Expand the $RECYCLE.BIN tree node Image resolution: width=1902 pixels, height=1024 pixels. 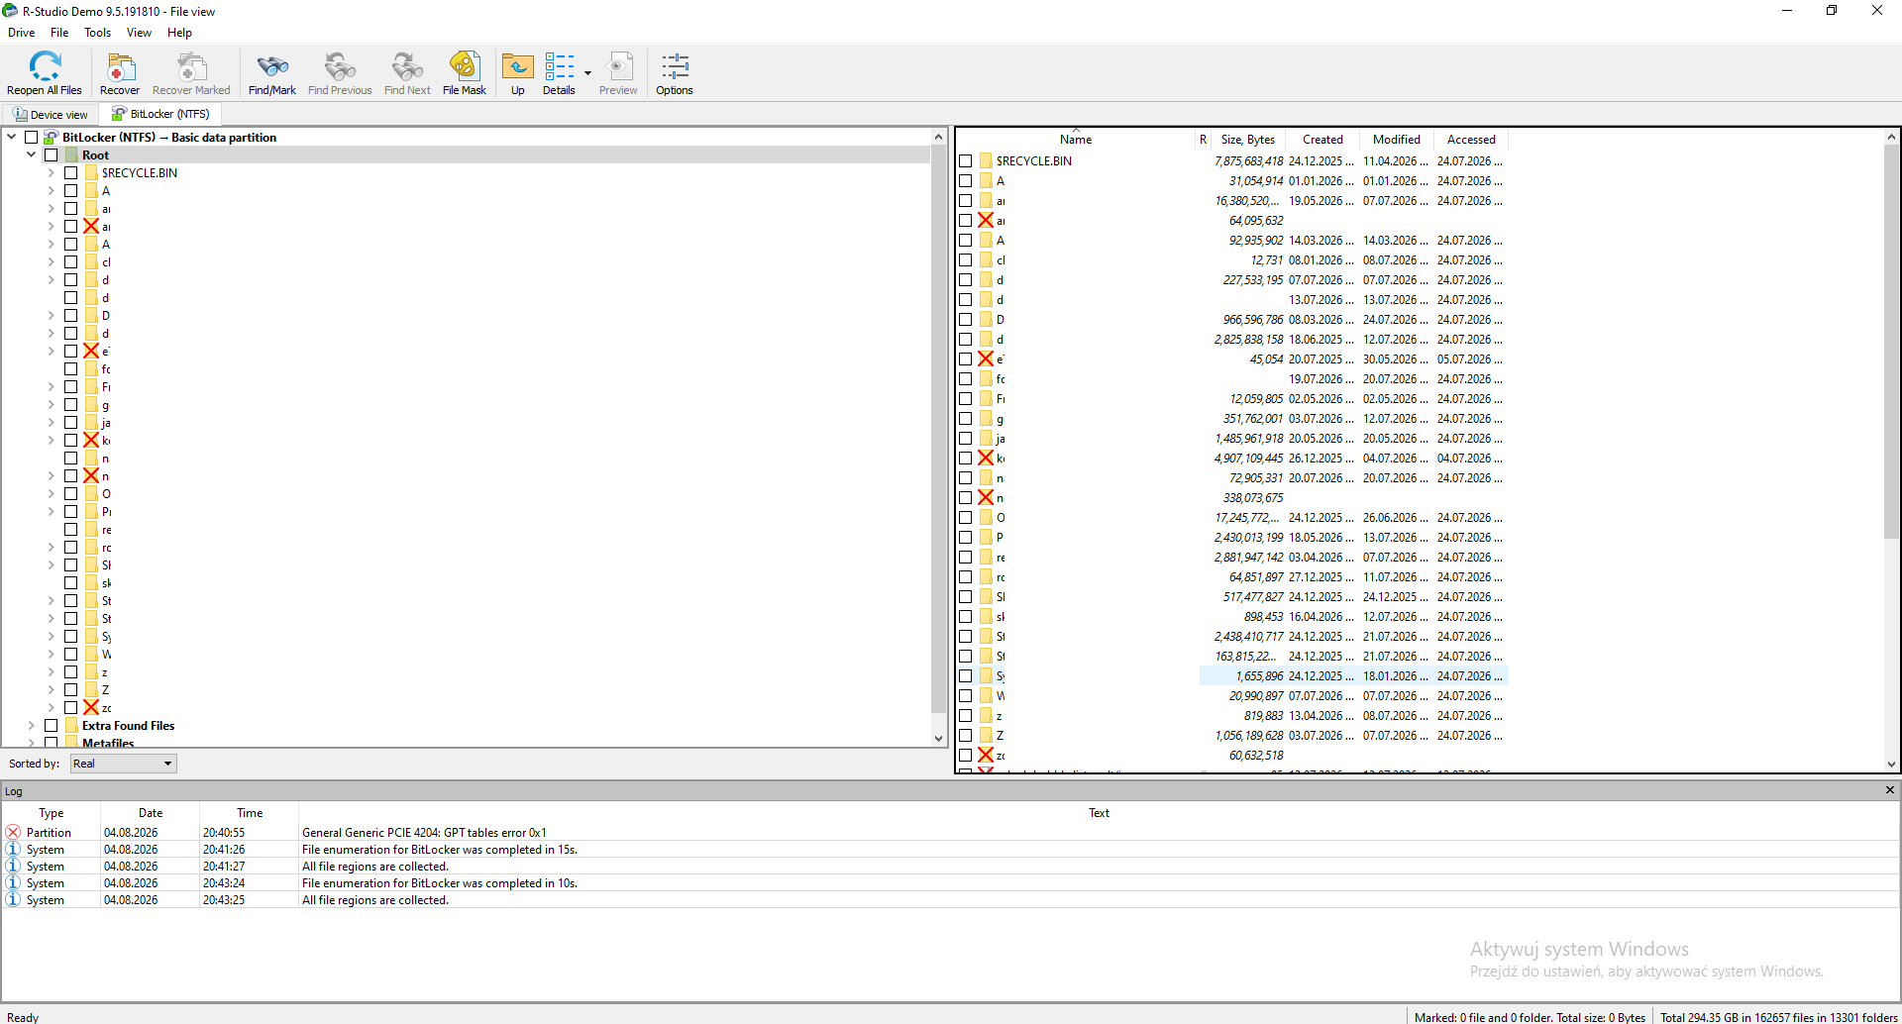(52, 172)
